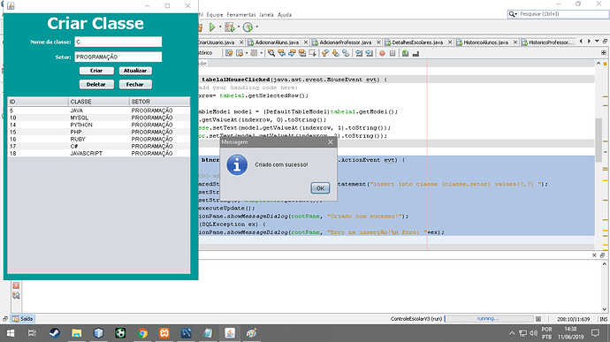610x342 pixels.
Task: Click the Deletar button
Action: pyautogui.click(x=96, y=85)
